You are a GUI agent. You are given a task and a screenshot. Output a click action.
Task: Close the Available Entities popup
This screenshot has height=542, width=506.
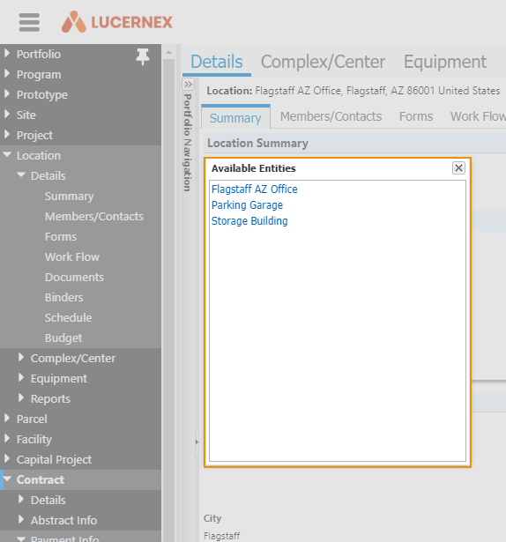click(458, 168)
